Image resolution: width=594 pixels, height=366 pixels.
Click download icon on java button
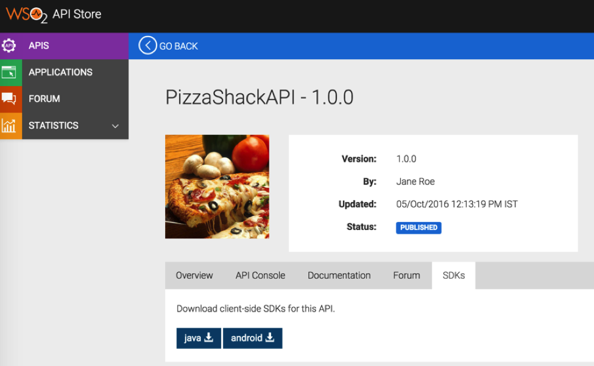208,337
